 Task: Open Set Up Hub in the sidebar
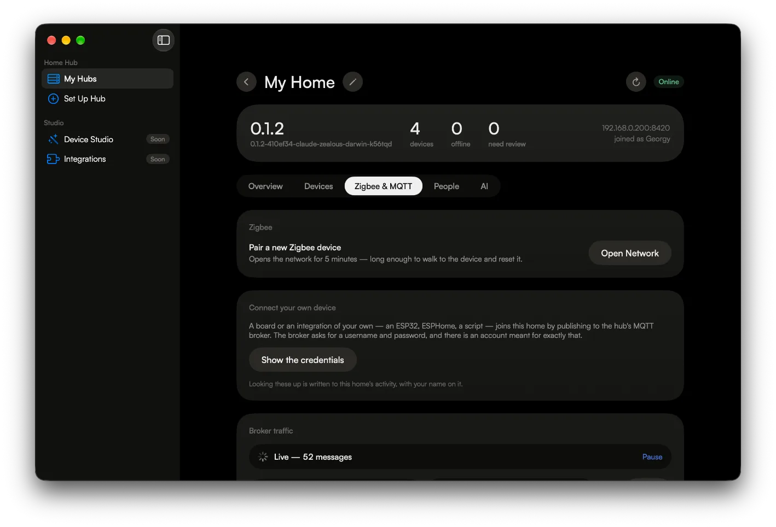(107, 98)
